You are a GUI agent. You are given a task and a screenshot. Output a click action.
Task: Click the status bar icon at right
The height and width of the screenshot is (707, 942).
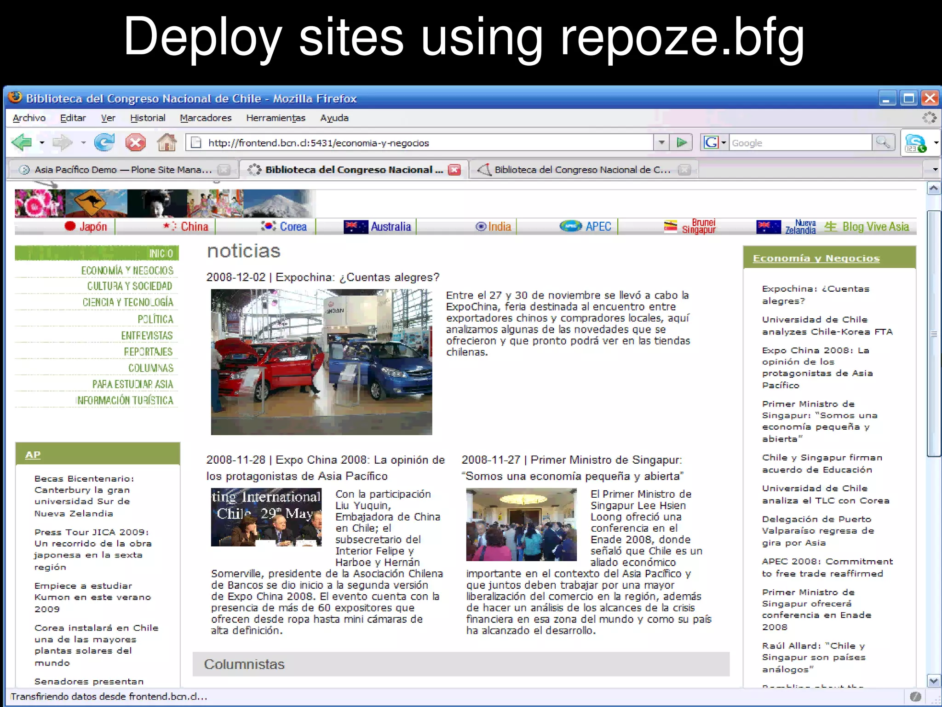(x=915, y=696)
